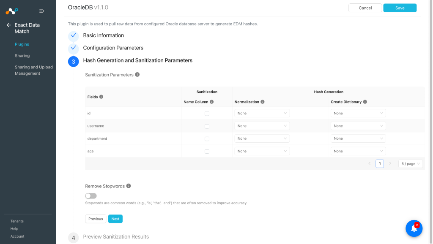
Task: Open Create Dictionary dropdown for department row
Action: 358,138
